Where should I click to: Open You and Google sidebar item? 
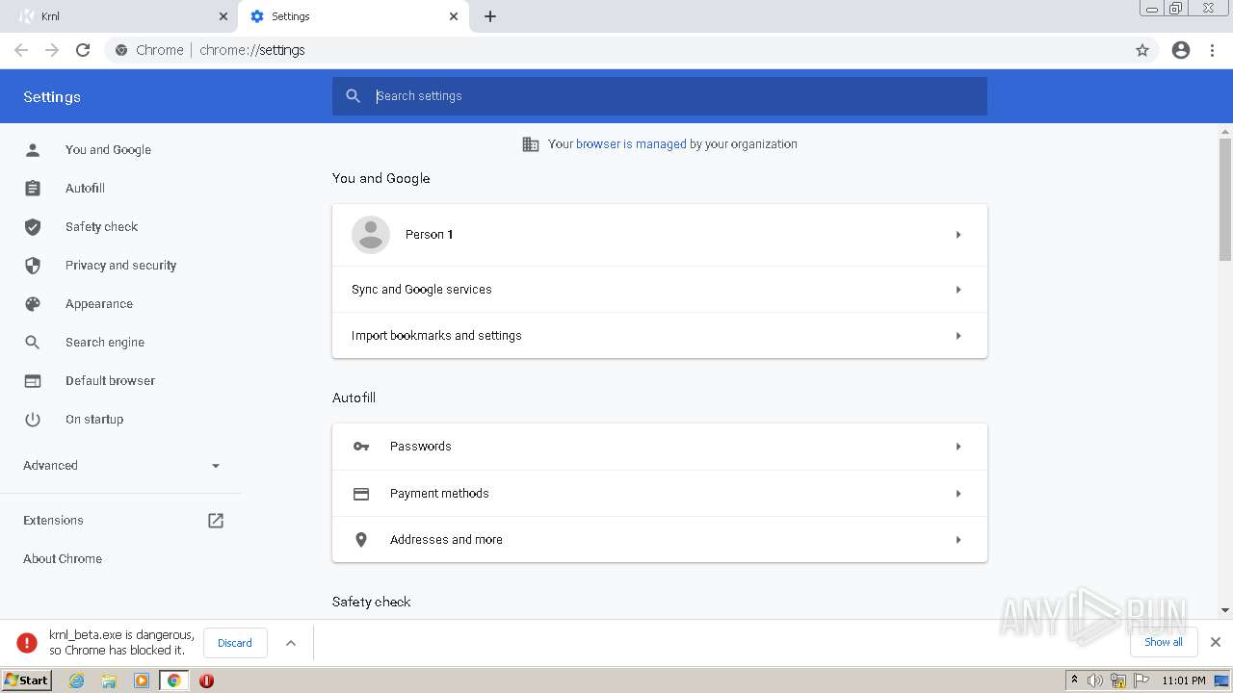(108, 150)
